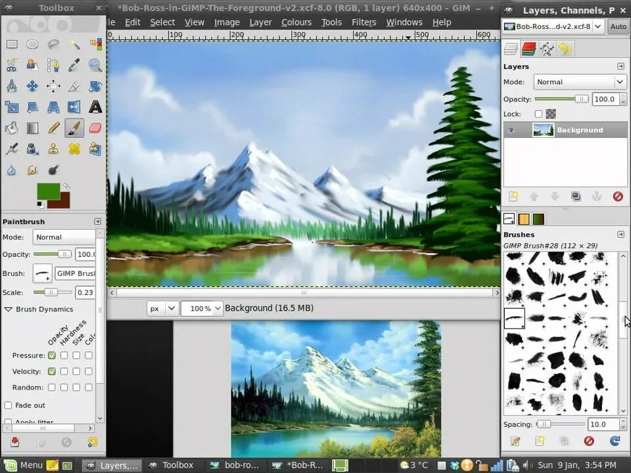Select the Measure compass tool

coord(12,85)
